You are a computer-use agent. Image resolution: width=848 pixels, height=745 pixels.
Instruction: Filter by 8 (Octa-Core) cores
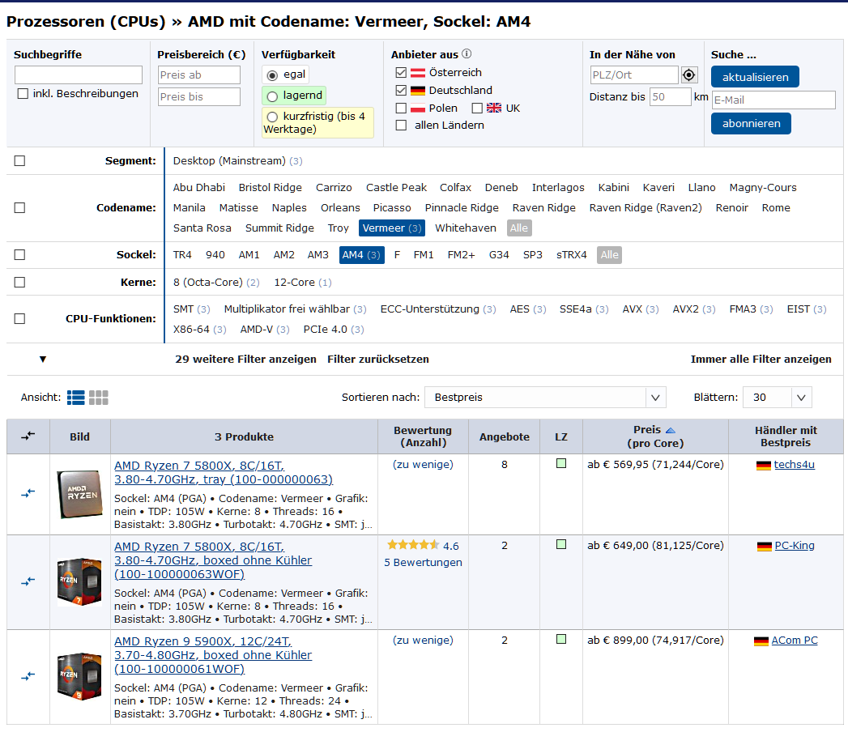[216, 283]
